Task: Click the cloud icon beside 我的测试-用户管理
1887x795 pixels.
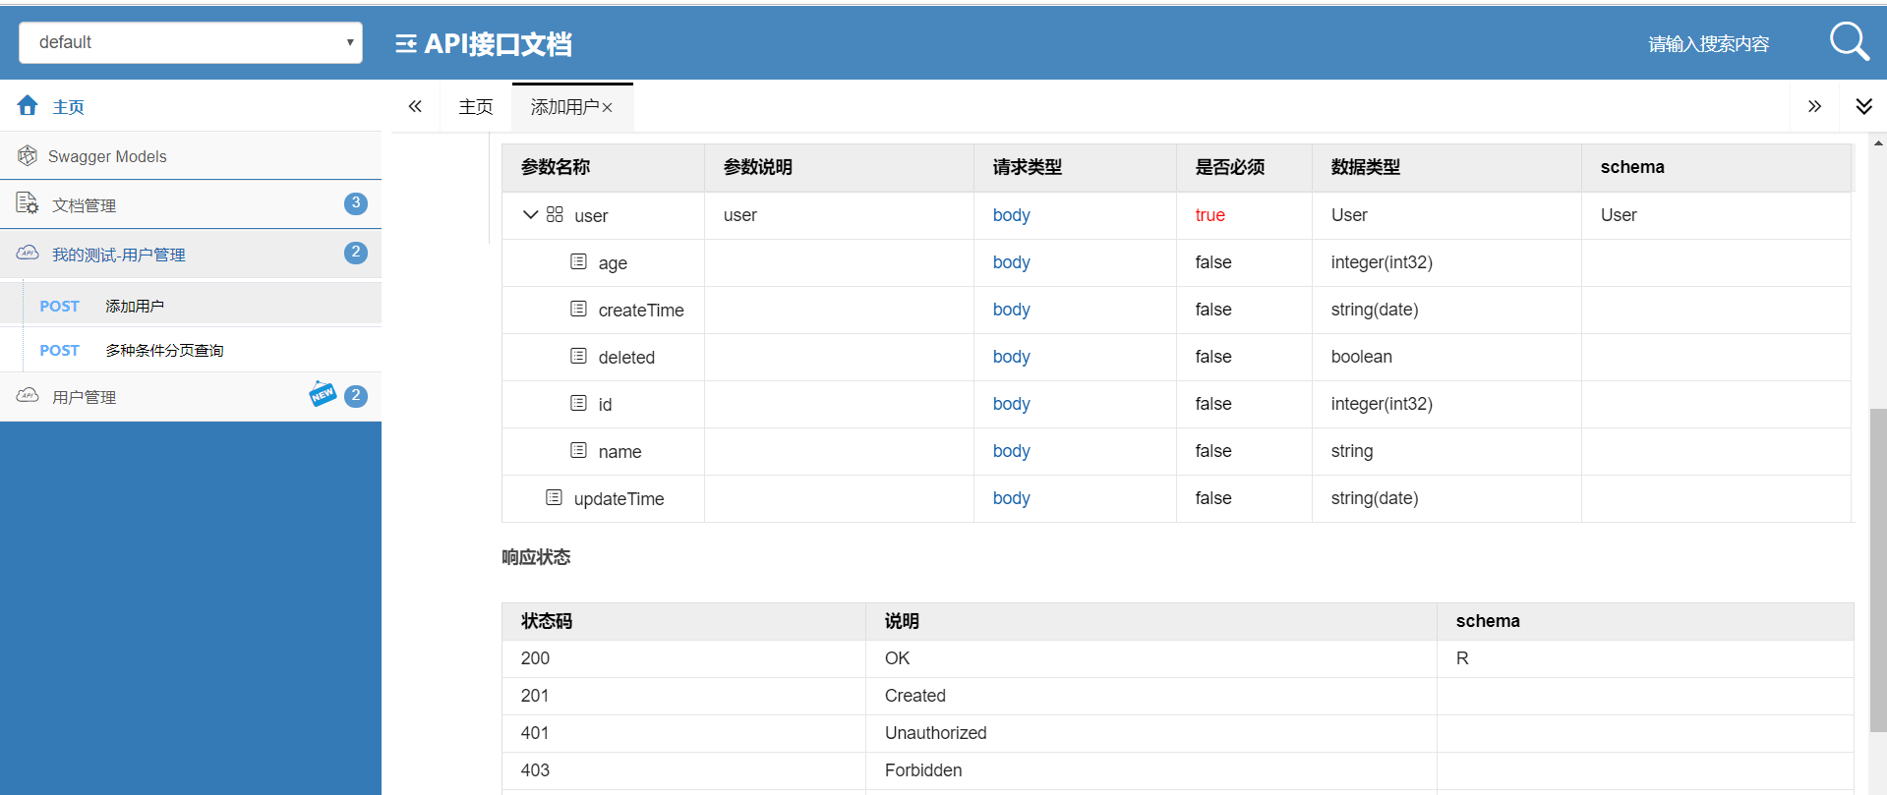Action: click(x=28, y=254)
